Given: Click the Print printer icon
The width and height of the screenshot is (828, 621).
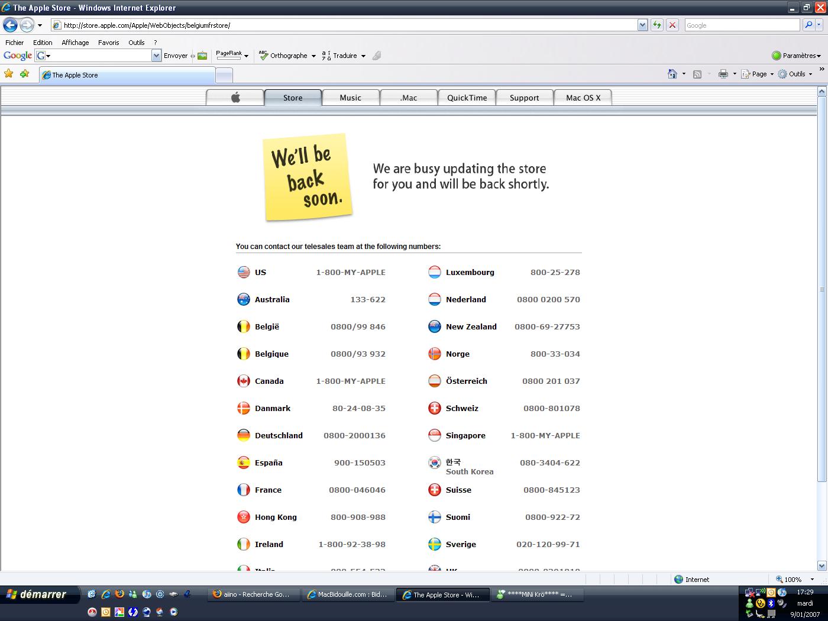Looking at the screenshot, I should click(x=723, y=74).
